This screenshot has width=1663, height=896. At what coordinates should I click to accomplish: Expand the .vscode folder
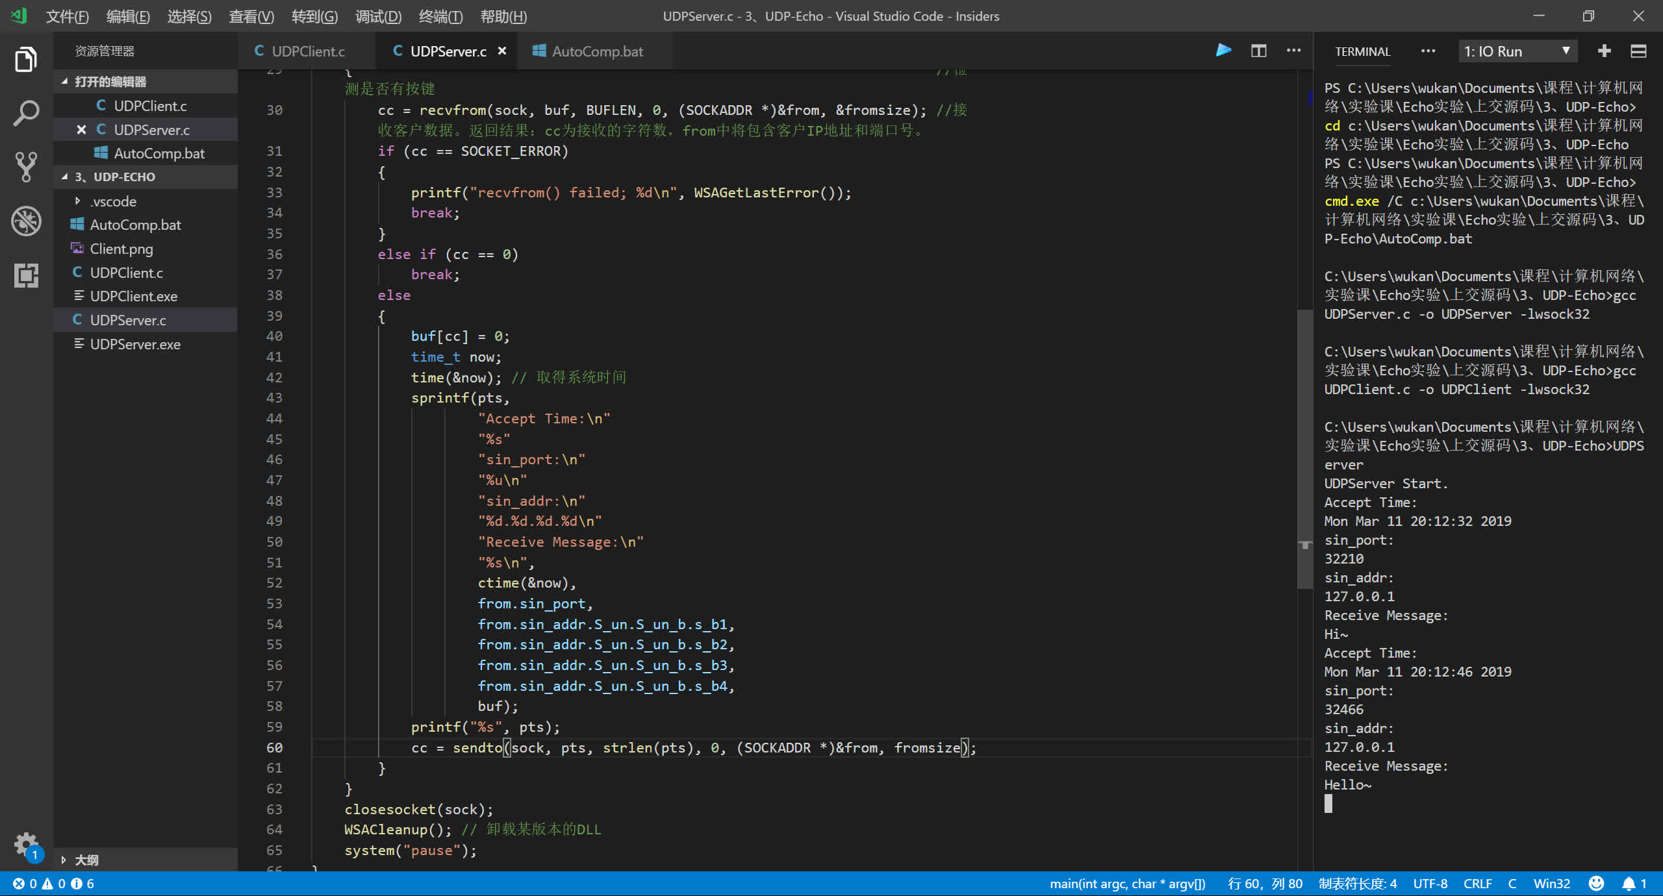[x=112, y=201]
